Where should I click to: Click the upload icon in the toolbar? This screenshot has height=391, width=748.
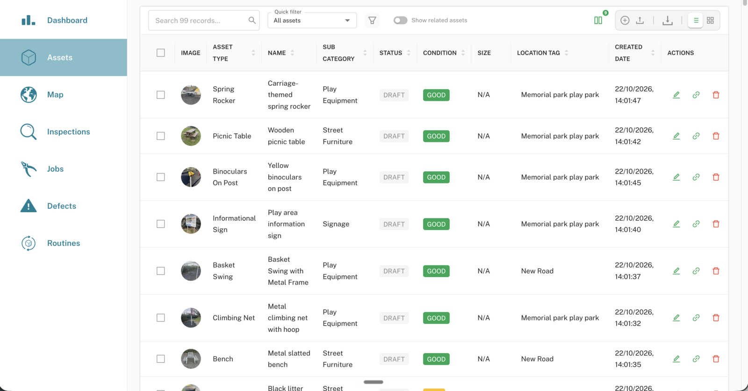(x=640, y=20)
